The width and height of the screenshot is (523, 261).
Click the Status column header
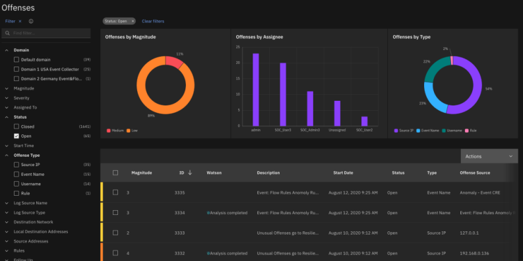tap(398, 173)
